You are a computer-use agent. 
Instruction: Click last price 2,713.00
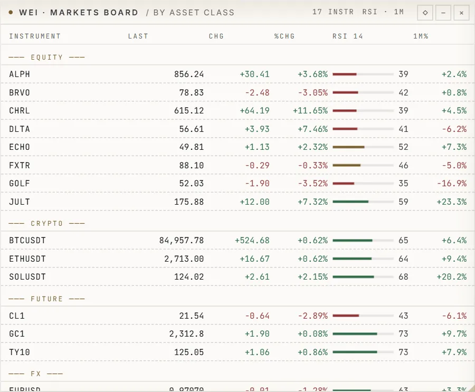tap(184, 259)
